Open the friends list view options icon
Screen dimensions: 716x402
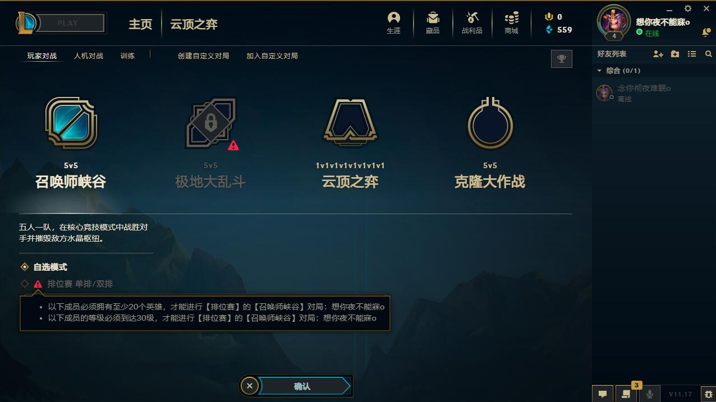pyautogui.click(x=692, y=54)
